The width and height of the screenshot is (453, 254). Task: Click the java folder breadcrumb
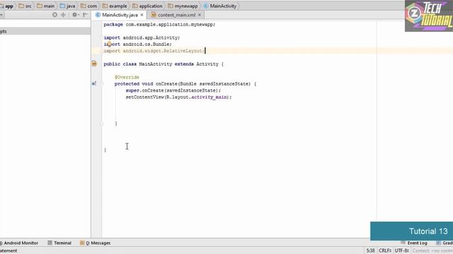pos(68,6)
